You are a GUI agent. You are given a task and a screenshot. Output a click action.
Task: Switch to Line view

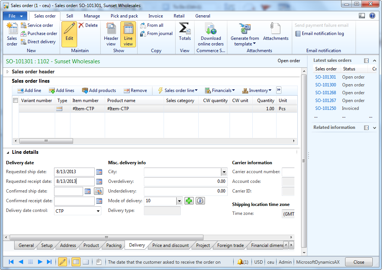(128, 34)
